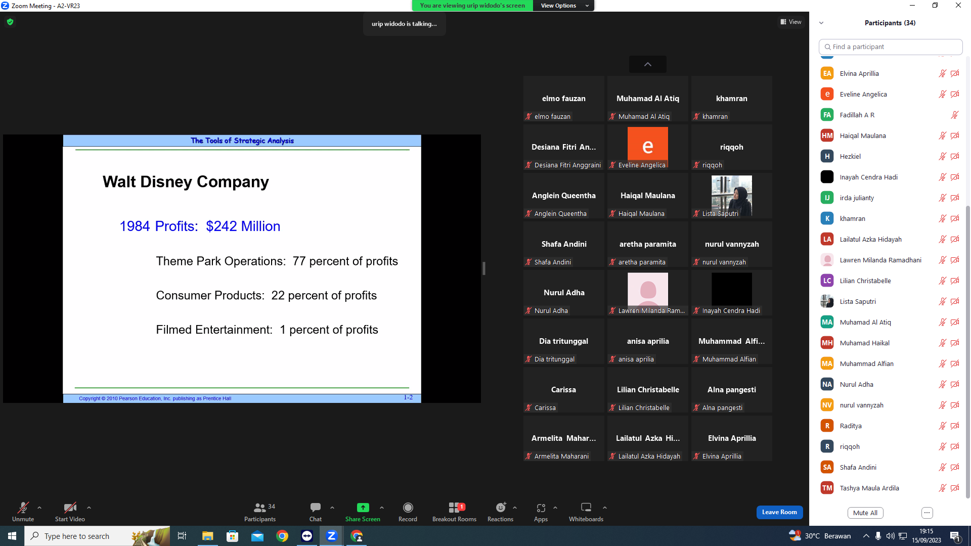Click the Mute All button
The width and height of the screenshot is (971, 546).
pos(865,513)
